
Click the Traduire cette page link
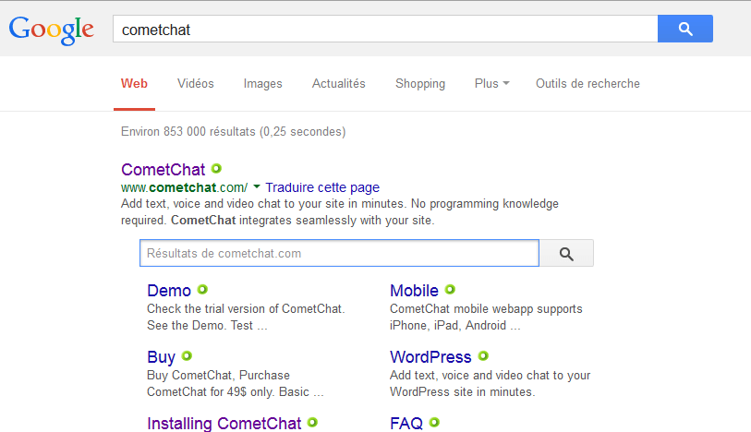(322, 187)
